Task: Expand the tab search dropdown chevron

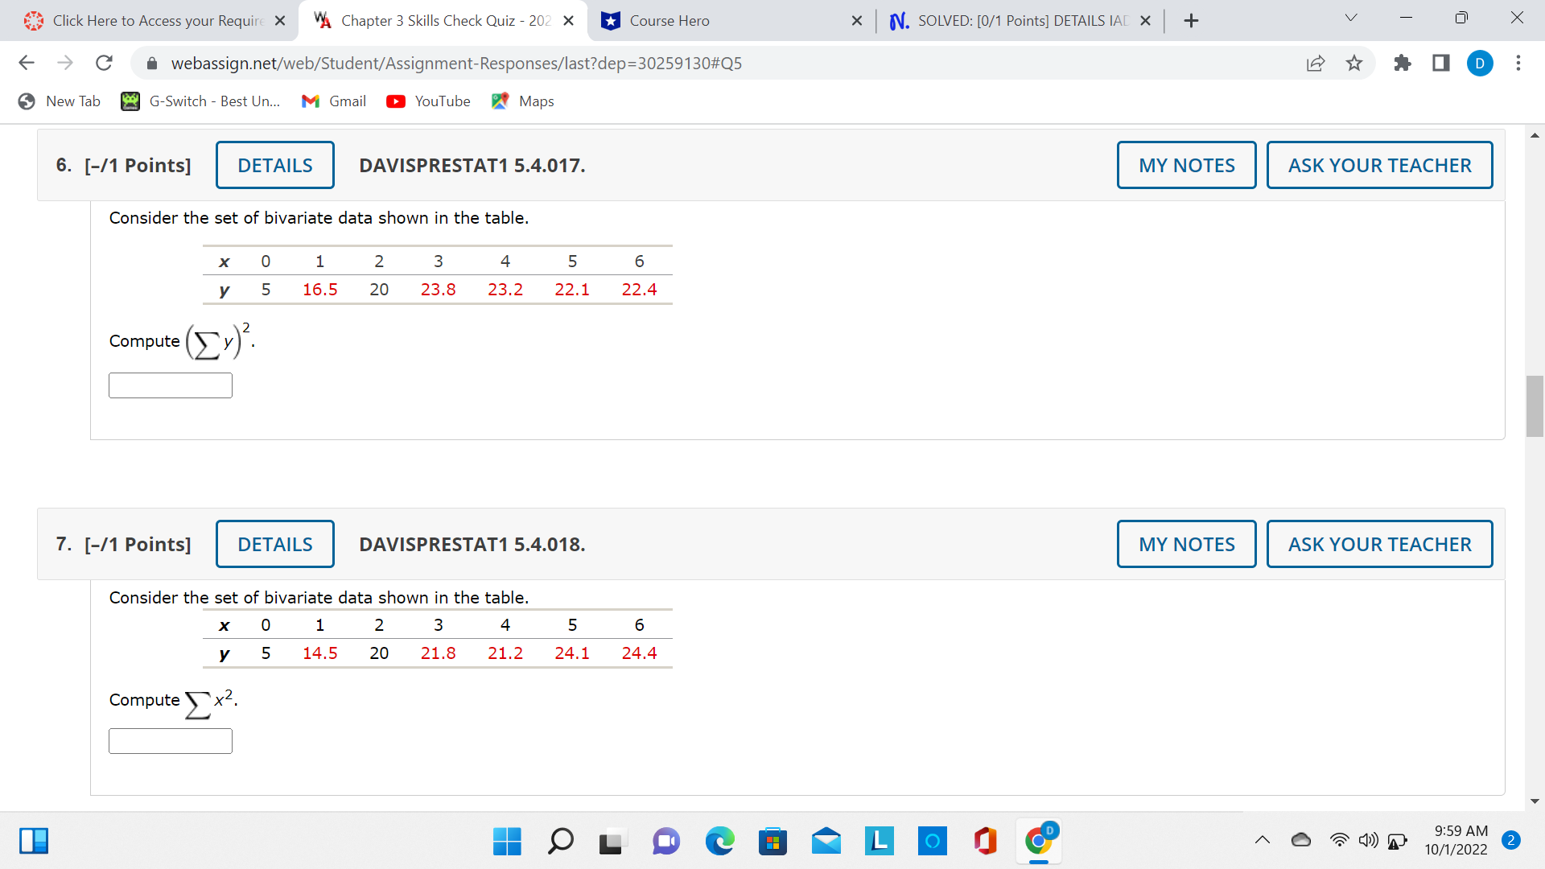Action: pyautogui.click(x=1351, y=19)
